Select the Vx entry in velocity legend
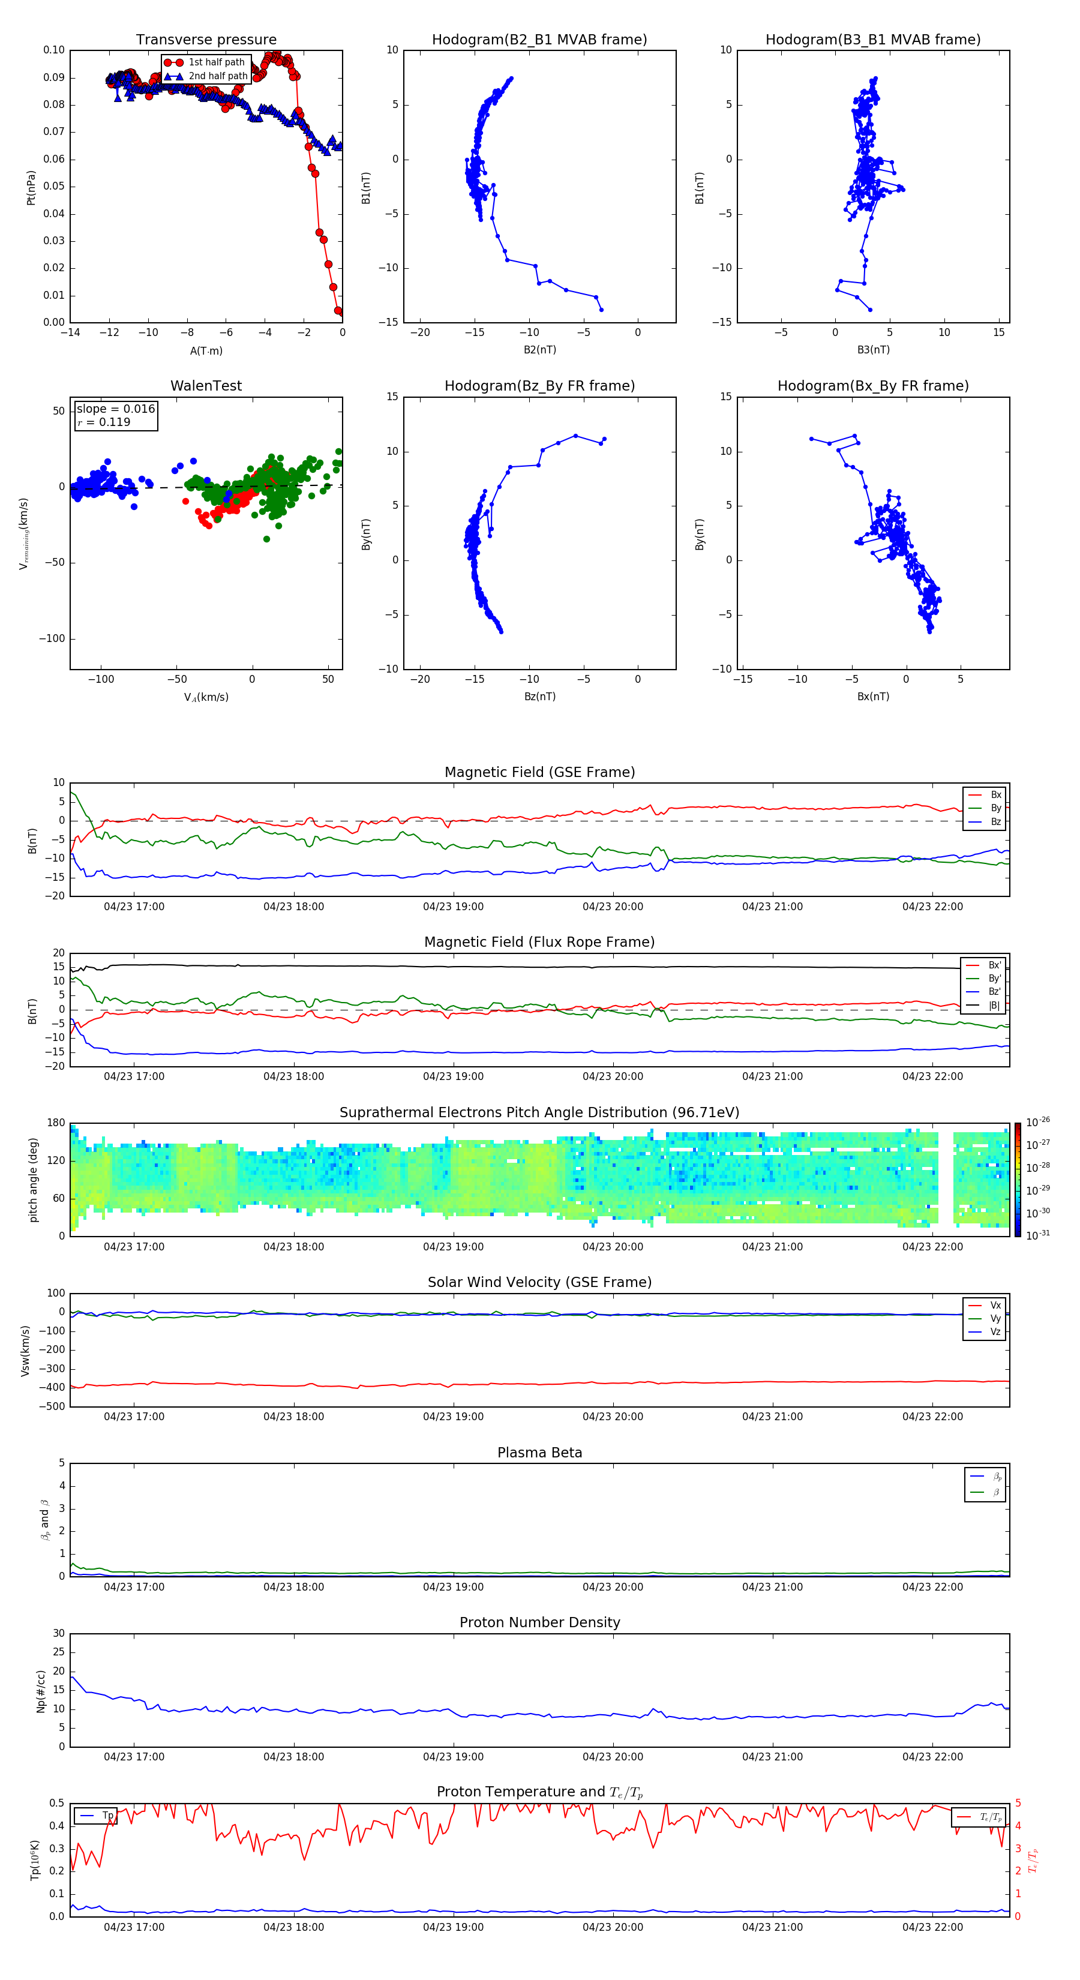 985,1305
